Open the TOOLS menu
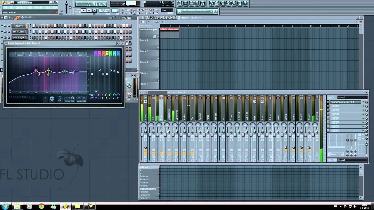Image resolution: width=374 pixels, height=210 pixels. tap(47, 8)
